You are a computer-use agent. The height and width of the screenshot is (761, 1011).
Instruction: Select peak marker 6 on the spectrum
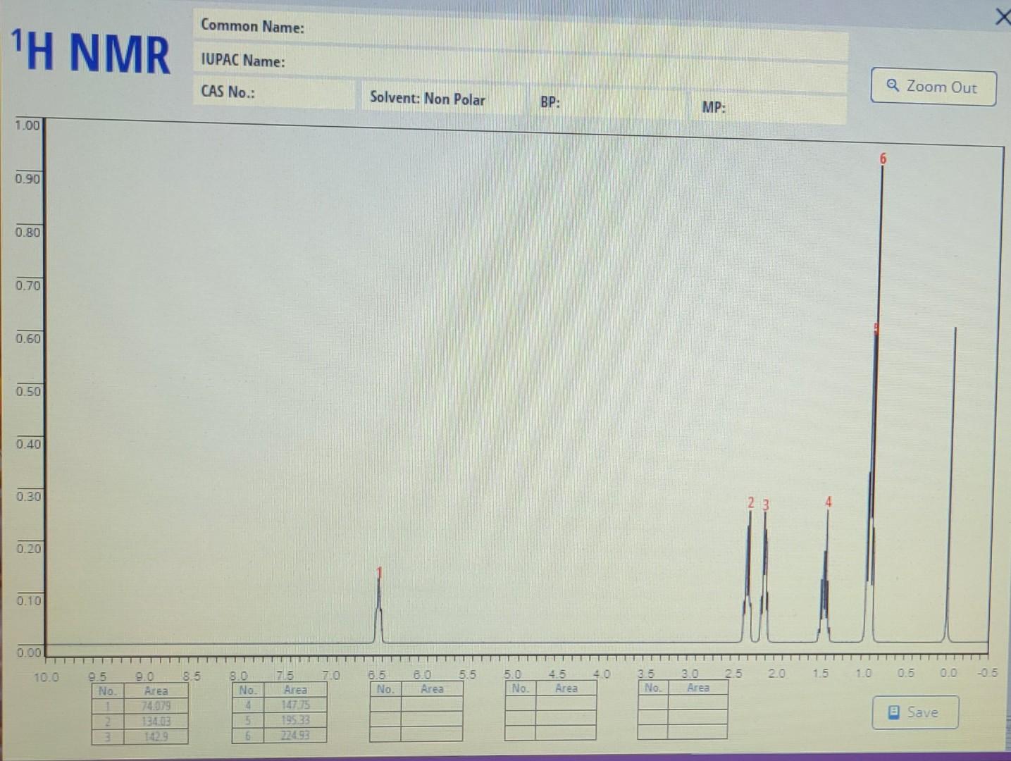tap(883, 159)
